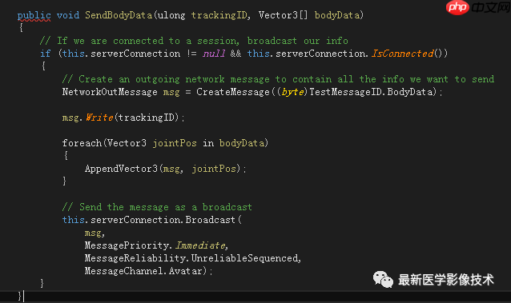Click the orange 'Write' method call

(99, 118)
